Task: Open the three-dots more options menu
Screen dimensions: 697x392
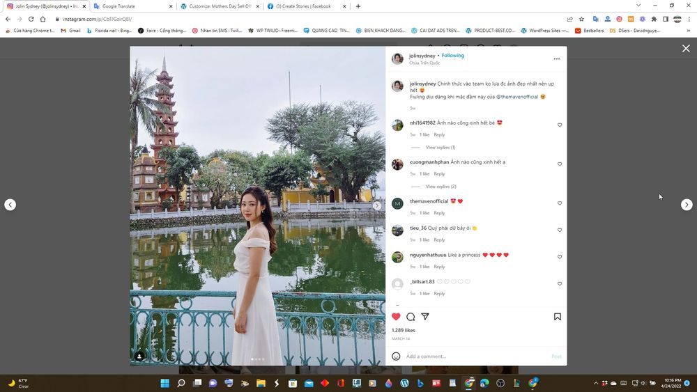Action: 556,59
